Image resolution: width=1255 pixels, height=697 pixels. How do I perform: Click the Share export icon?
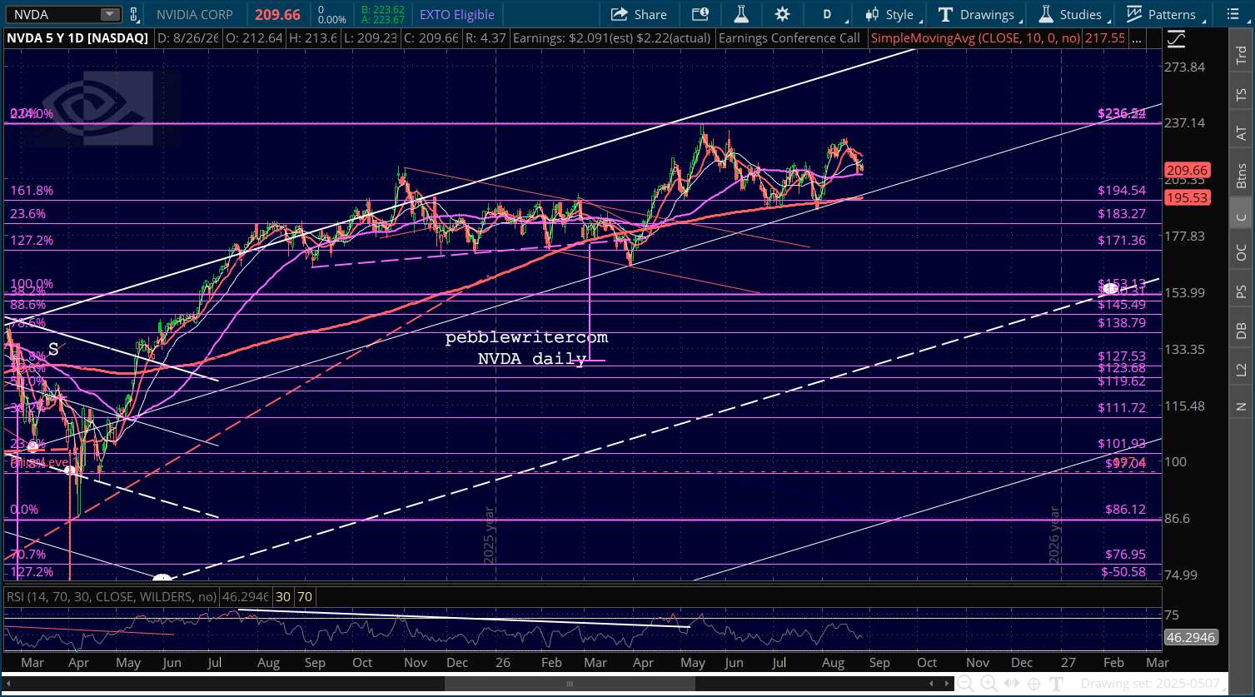(x=618, y=14)
